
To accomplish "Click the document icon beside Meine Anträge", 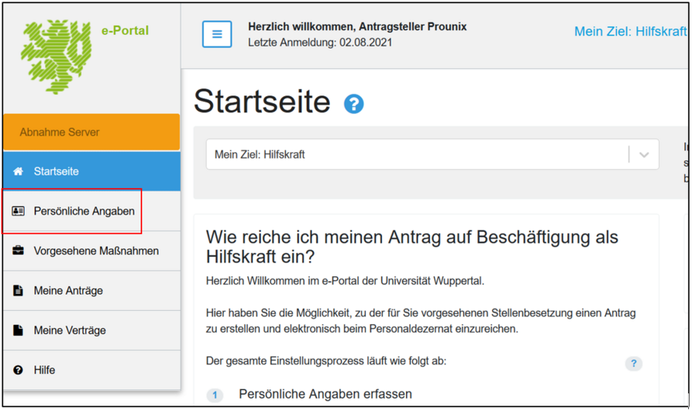I will 18,291.
